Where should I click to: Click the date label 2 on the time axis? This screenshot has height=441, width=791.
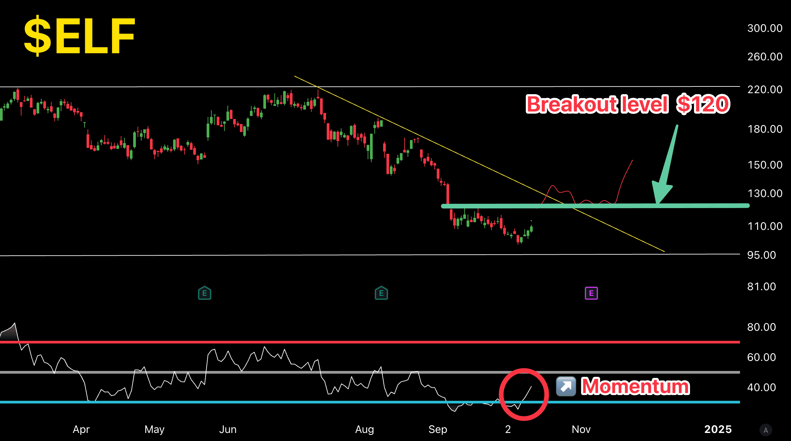508,429
